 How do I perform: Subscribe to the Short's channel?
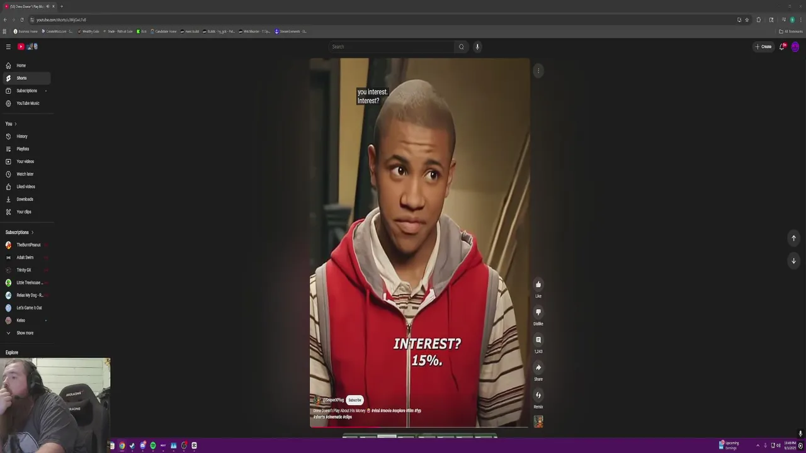pos(355,400)
